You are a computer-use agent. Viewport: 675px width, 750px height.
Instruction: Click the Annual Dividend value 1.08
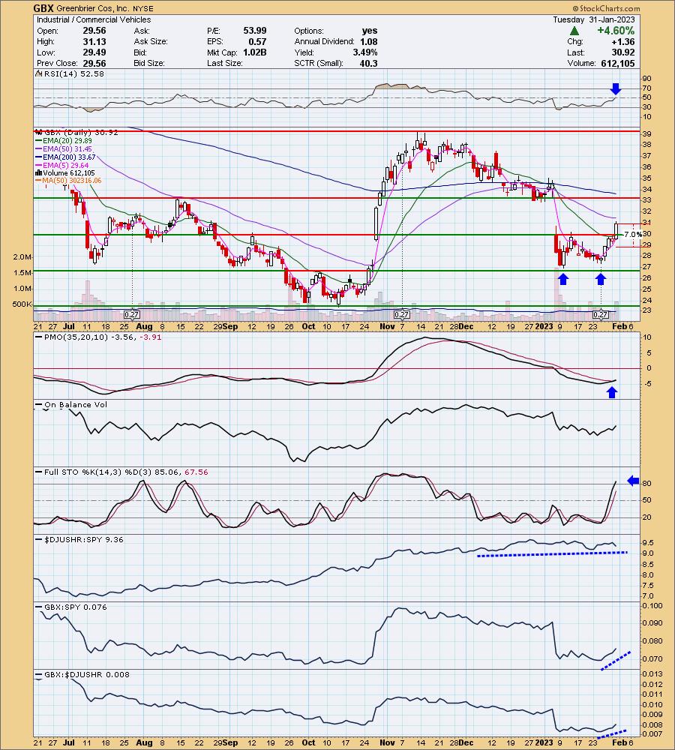click(369, 41)
